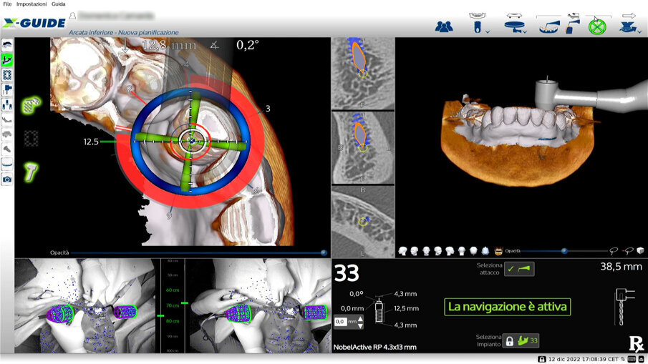This screenshot has height=364, width=648.
Task: Select the checkered frame sidebar icon
Action: (7, 74)
